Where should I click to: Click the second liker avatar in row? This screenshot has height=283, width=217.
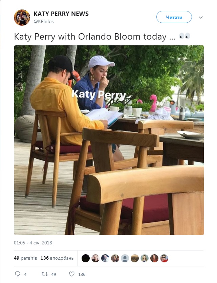pyautogui.click(x=95, y=258)
